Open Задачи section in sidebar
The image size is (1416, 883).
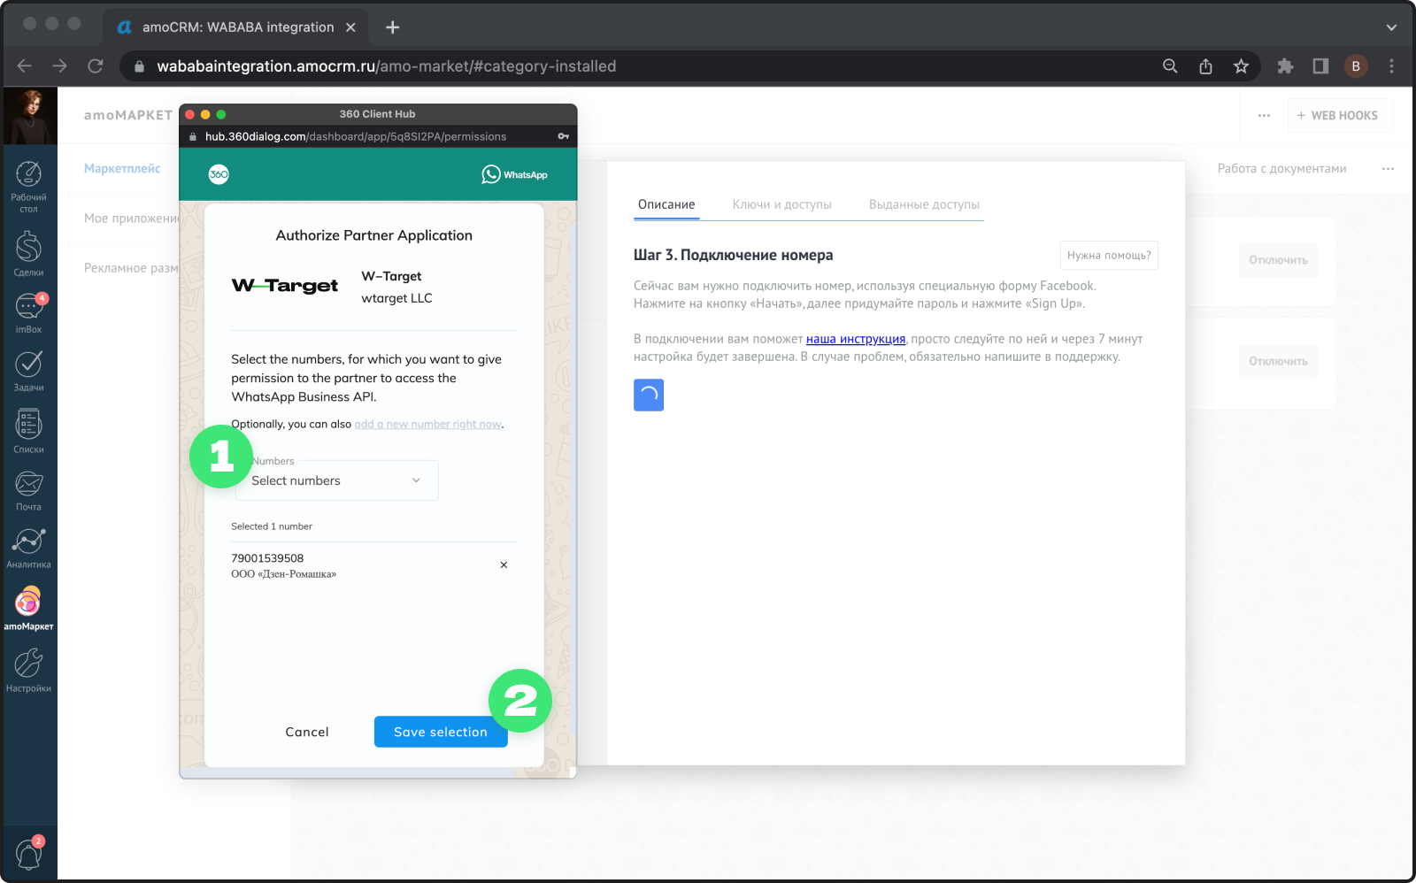point(28,371)
